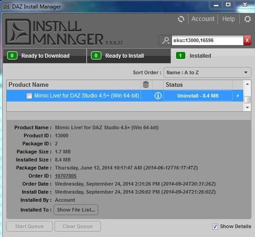Open the Sort Order dropdown
The image size is (255, 237).
(207, 73)
